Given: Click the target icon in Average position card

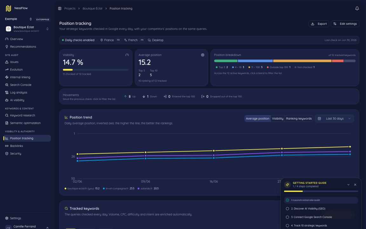Looking at the screenshot, I should point(203,55).
